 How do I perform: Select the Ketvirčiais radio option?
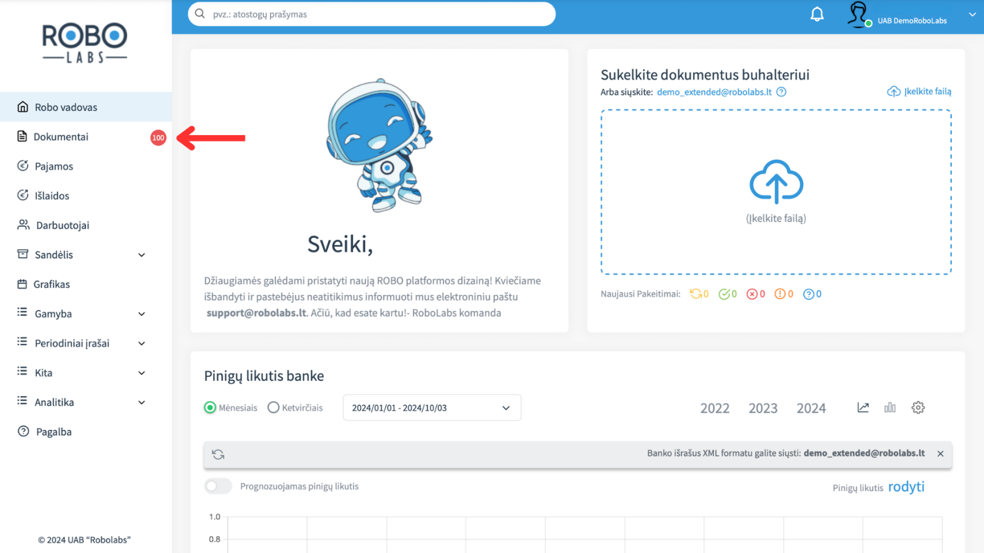click(x=273, y=407)
